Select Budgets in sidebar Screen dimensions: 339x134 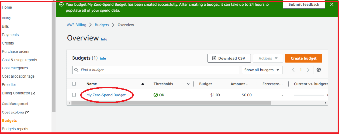(x=9, y=120)
